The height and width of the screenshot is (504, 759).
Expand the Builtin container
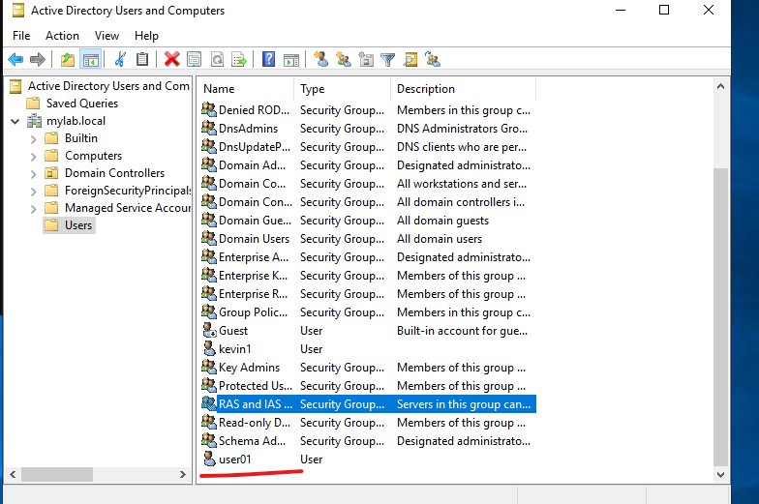33,139
